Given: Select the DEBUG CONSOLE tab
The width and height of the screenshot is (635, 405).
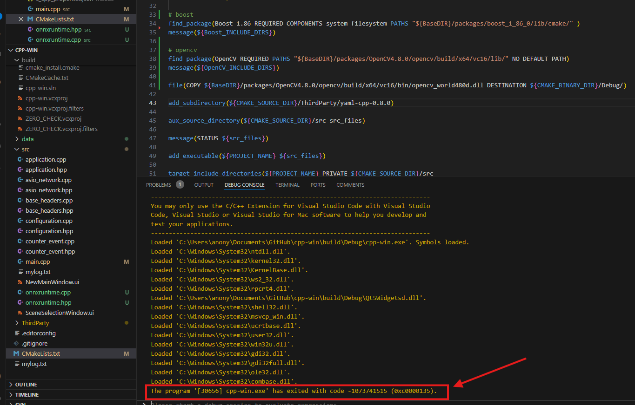Looking at the screenshot, I should [244, 185].
